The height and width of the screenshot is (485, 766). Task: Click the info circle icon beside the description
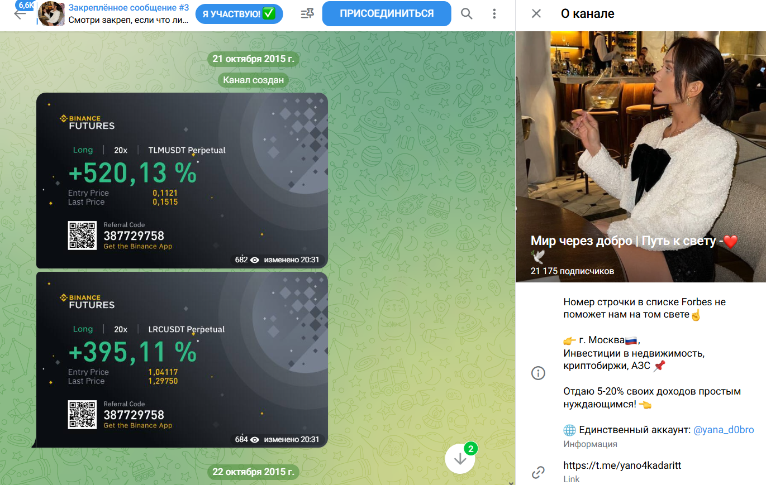[x=538, y=373]
